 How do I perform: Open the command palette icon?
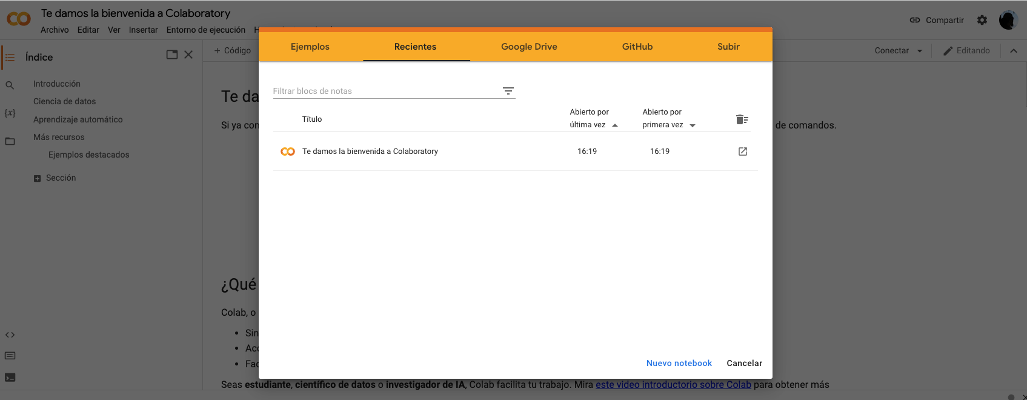pyautogui.click(x=10, y=356)
